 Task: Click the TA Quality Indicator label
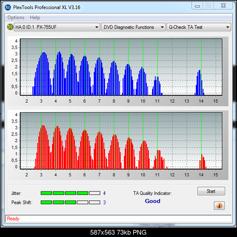click(152, 193)
